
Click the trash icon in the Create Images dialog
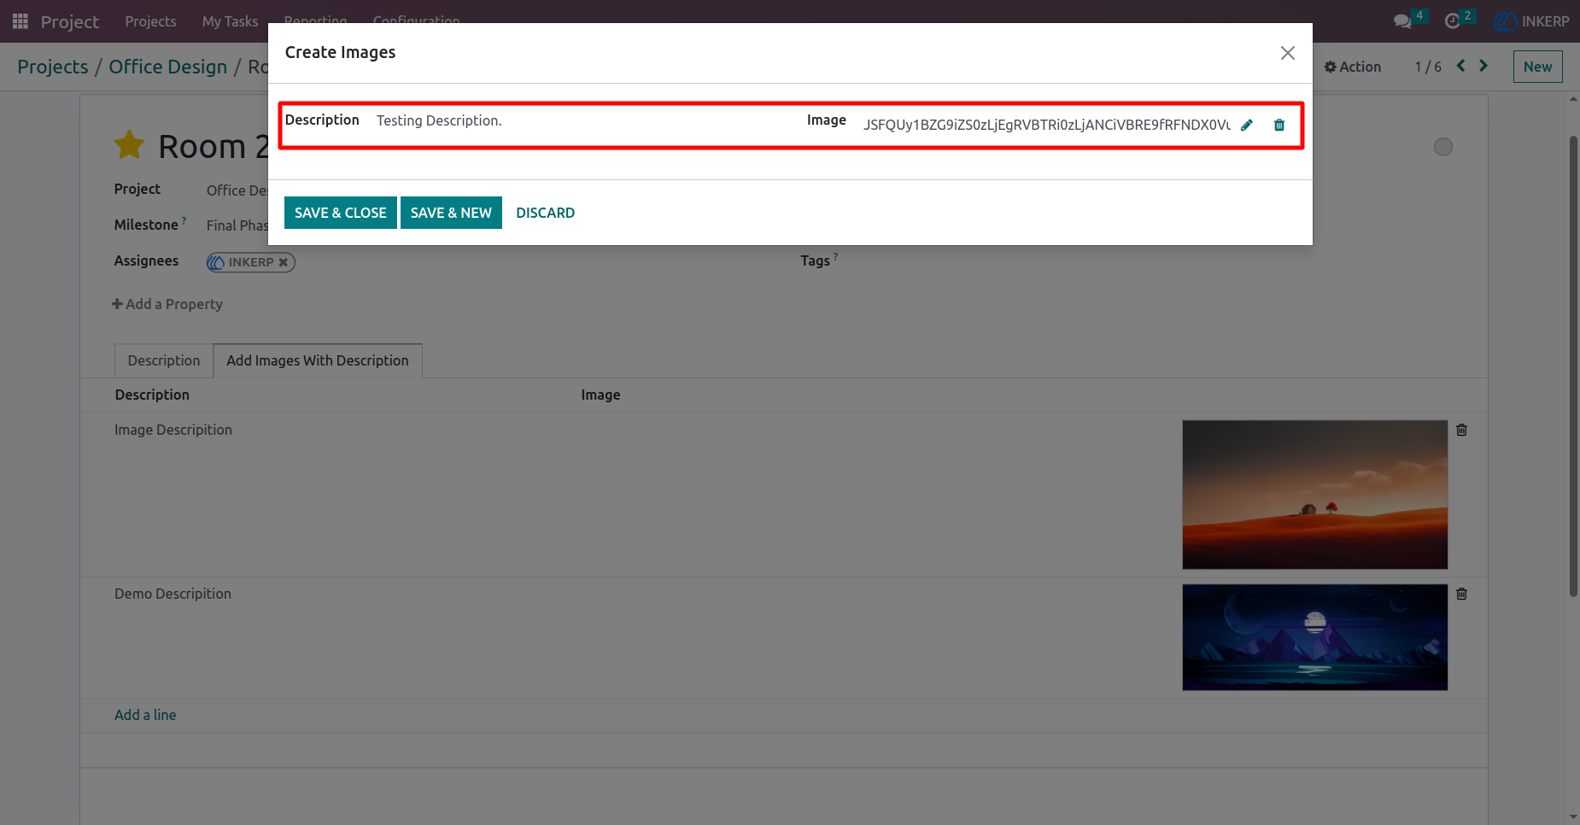click(x=1279, y=125)
